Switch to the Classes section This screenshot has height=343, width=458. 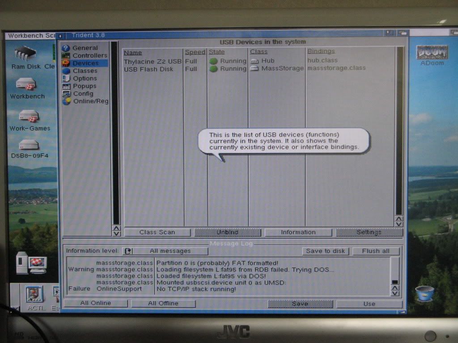(x=85, y=71)
